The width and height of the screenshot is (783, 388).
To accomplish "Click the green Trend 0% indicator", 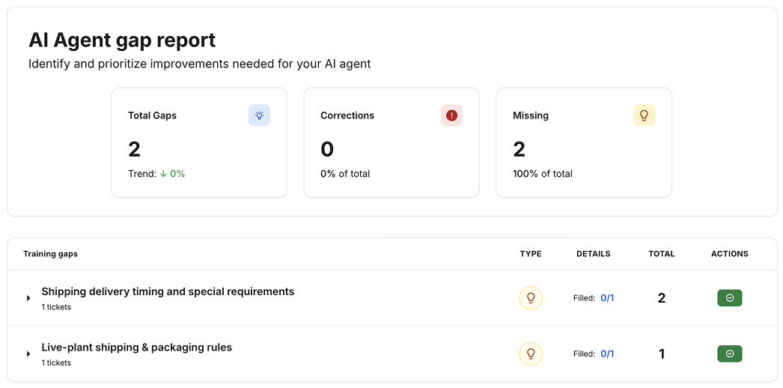I will click(172, 174).
